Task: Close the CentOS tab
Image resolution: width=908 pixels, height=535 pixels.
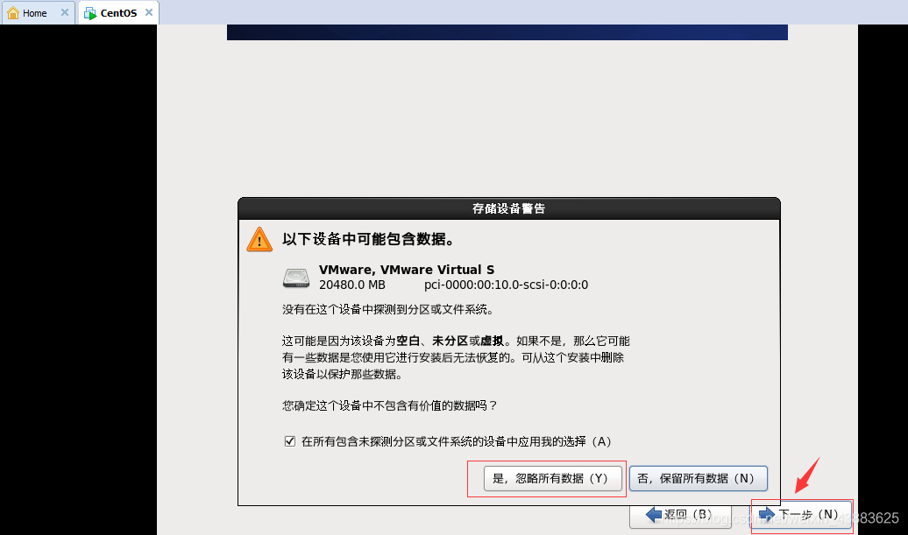Action: coord(149,12)
